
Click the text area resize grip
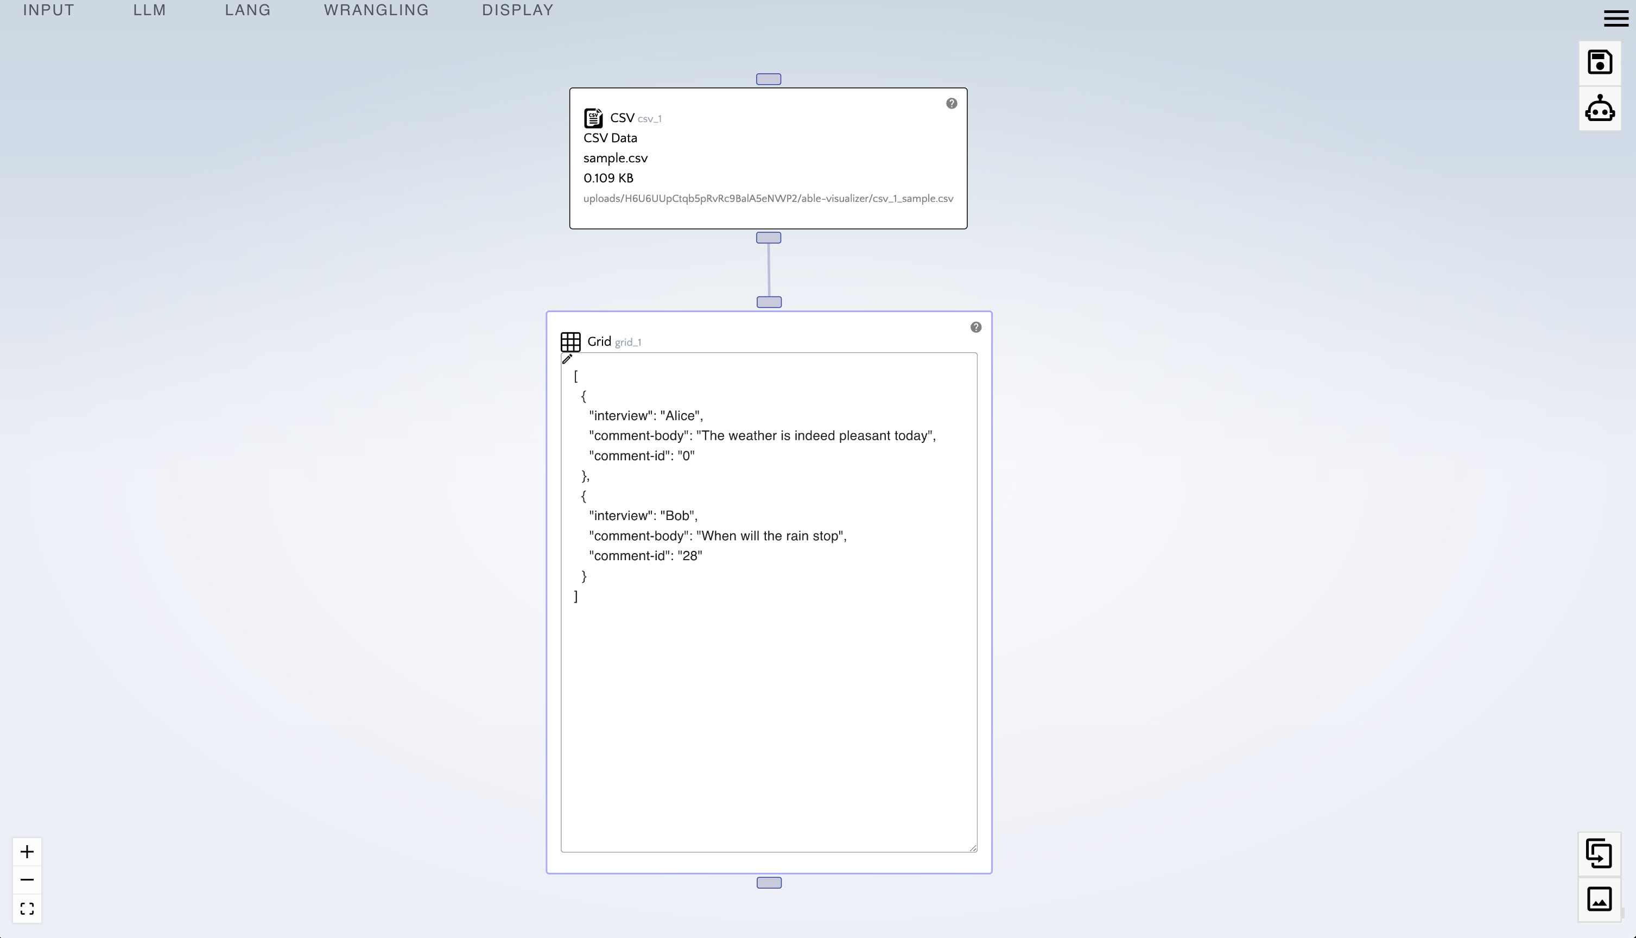click(973, 848)
